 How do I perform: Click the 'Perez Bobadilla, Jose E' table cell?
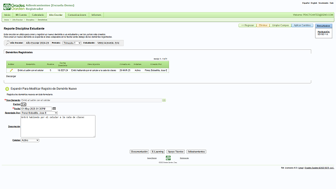click(156, 70)
